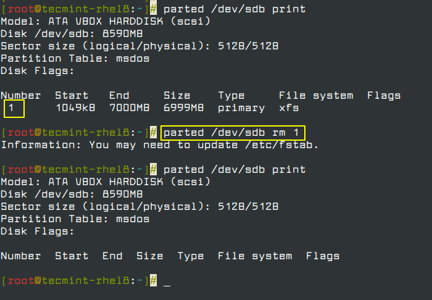Click the first Disk /dev/sdb: 8590MB line
Viewport: 432px width, 300px height.
[72, 34]
